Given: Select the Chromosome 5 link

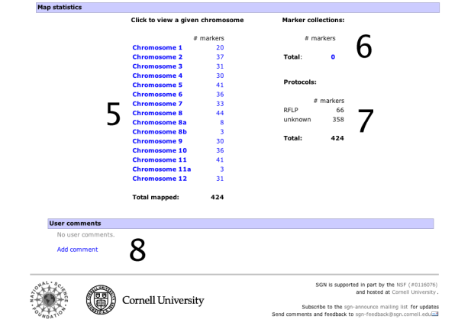Looking at the screenshot, I should [157, 85].
